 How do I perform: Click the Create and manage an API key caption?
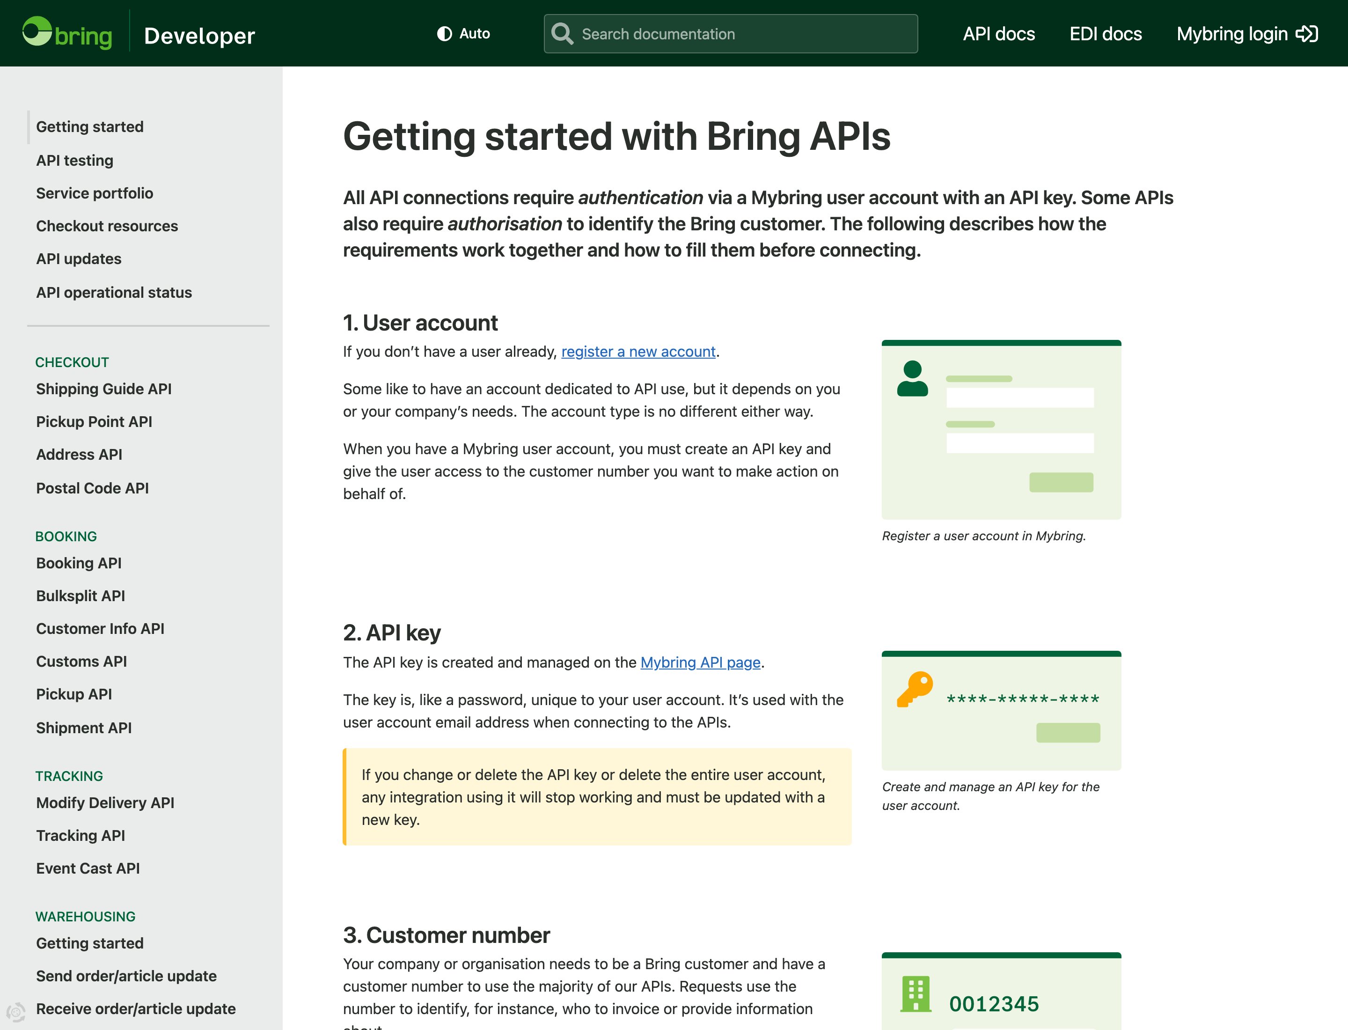990,796
